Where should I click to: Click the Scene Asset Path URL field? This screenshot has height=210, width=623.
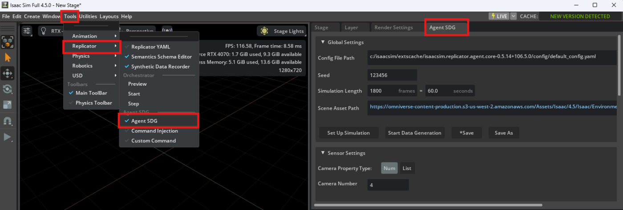(492, 107)
